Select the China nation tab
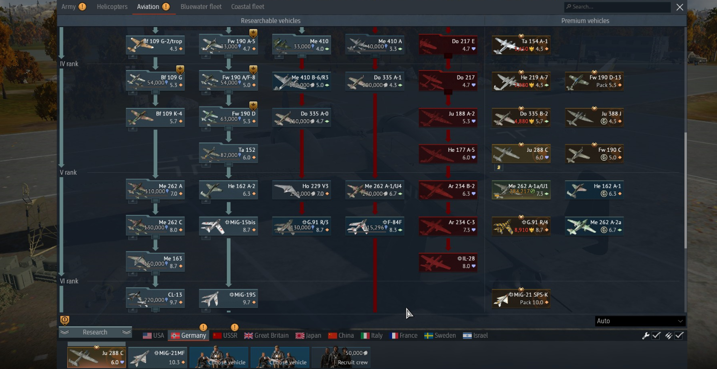The height and width of the screenshot is (369, 717). pos(341,335)
